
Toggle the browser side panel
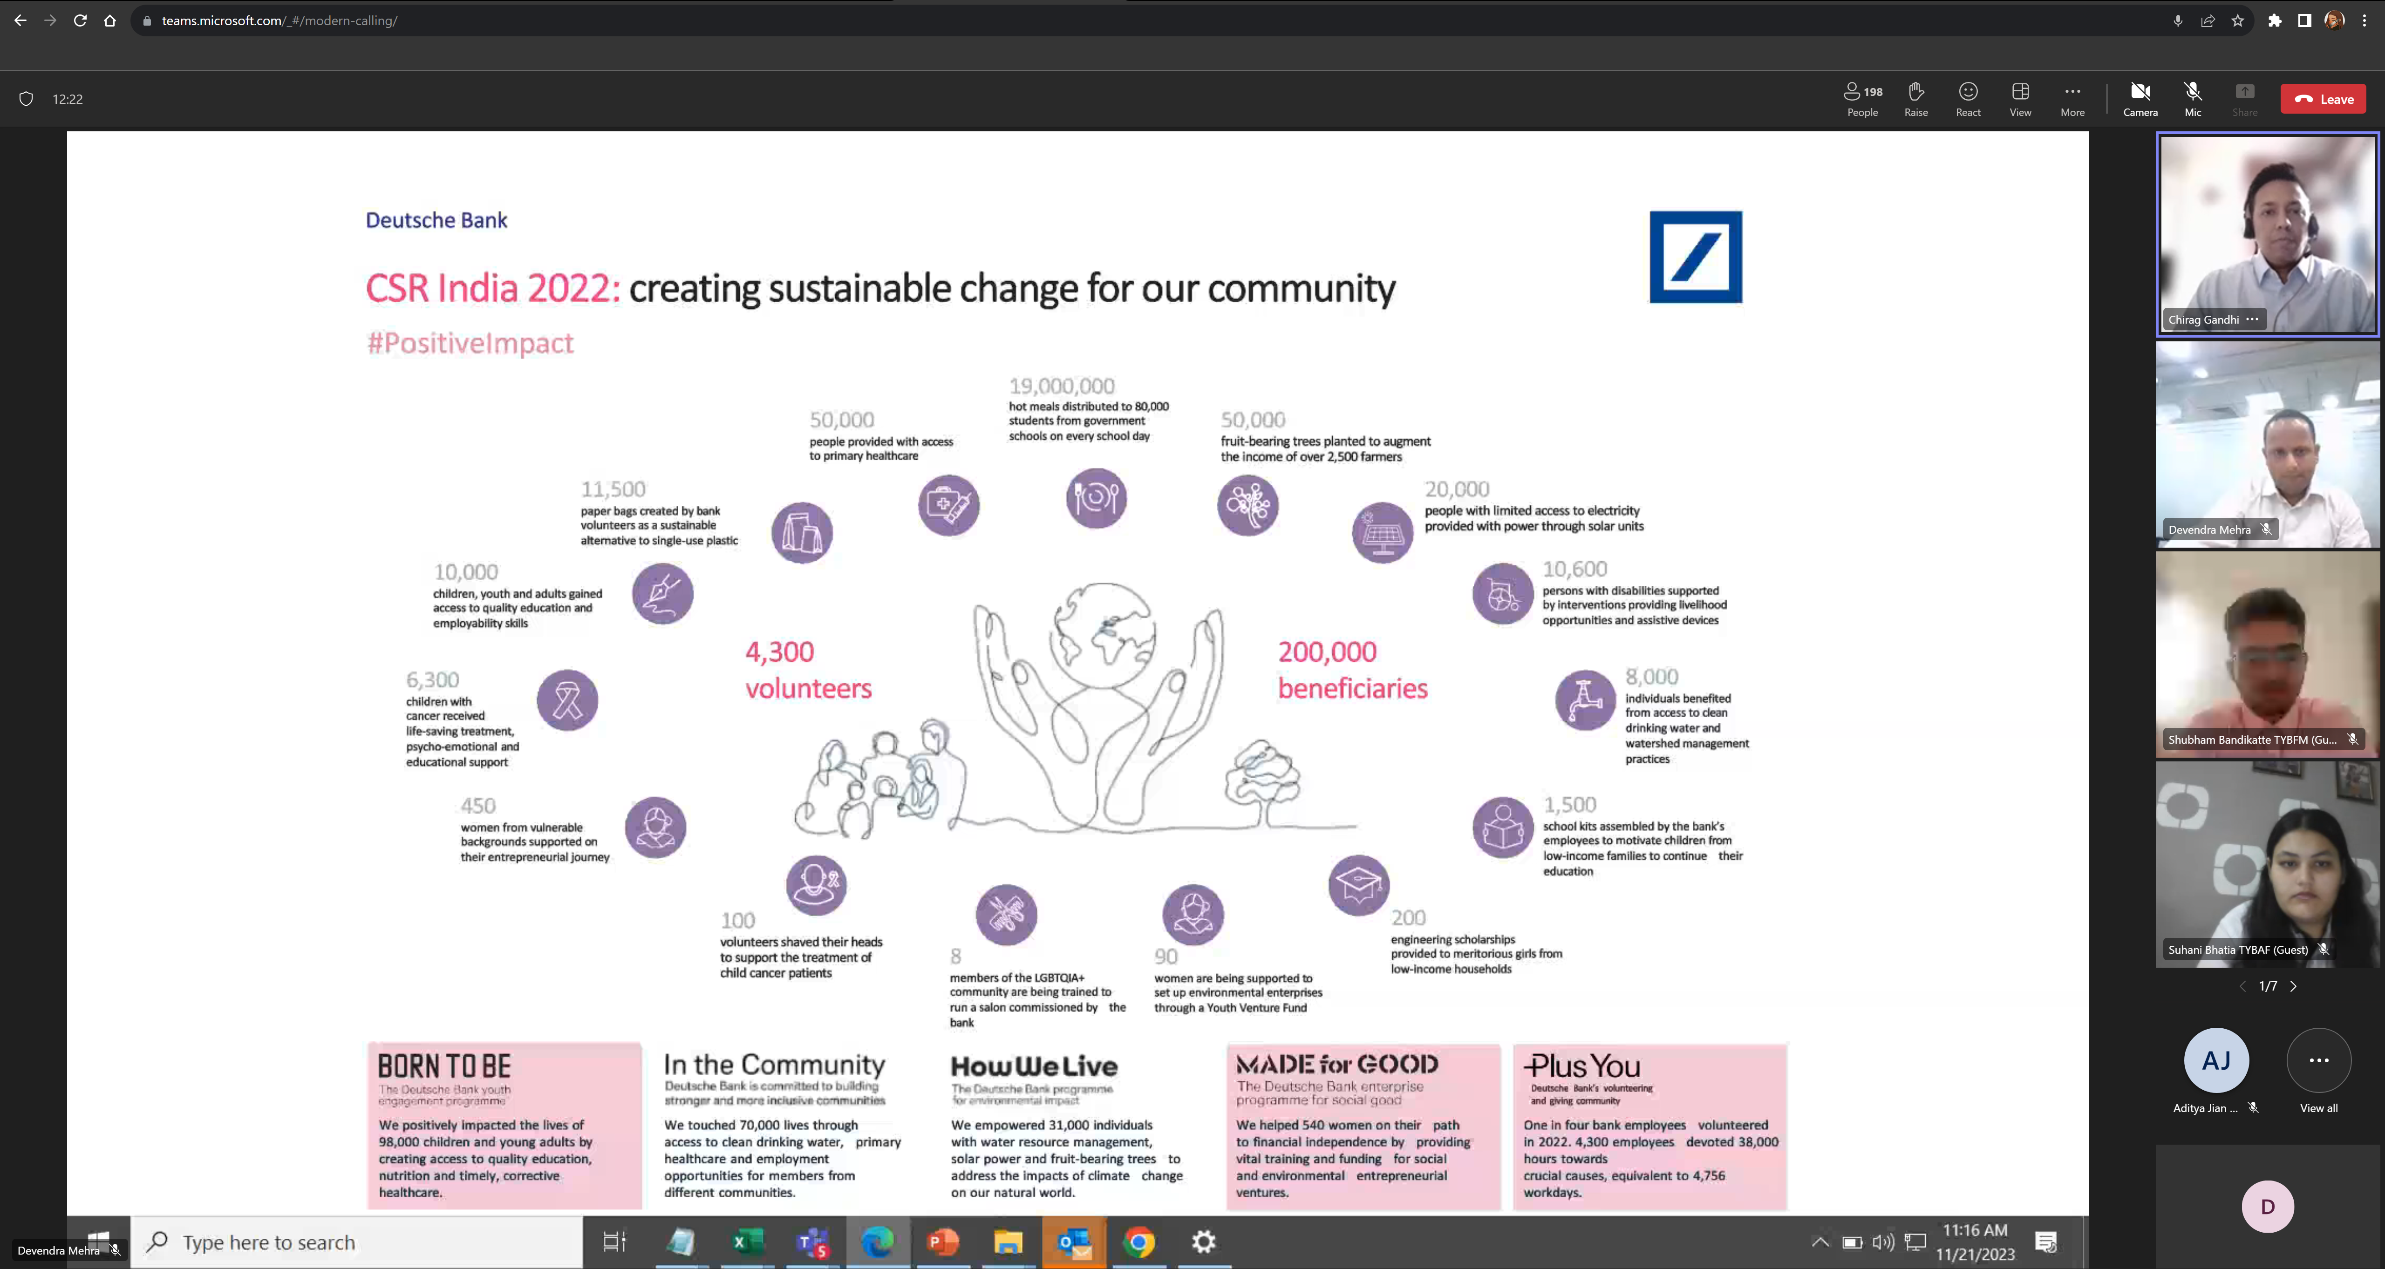(2304, 20)
